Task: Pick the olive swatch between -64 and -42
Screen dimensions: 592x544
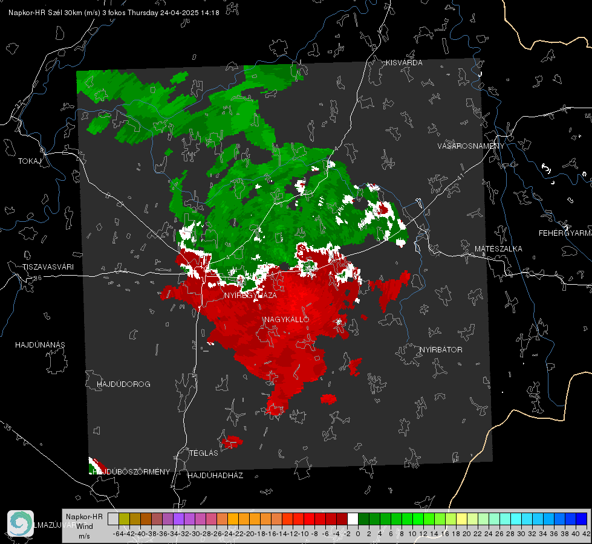Action: [x=124, y=519]
